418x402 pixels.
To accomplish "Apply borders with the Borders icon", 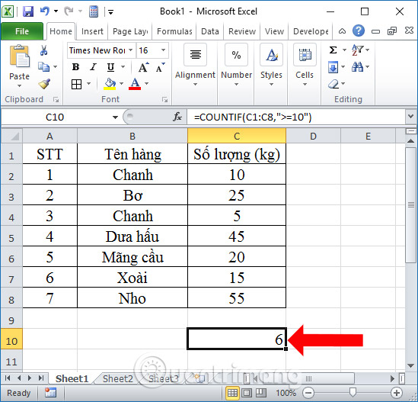I will coord(76,84).
